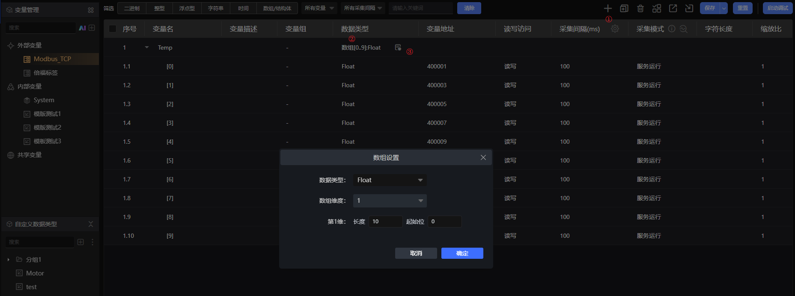Open the 所有采集间隔 filter dropdown
The height and width of the screenshot is (296, 795).
pos(363,8)
